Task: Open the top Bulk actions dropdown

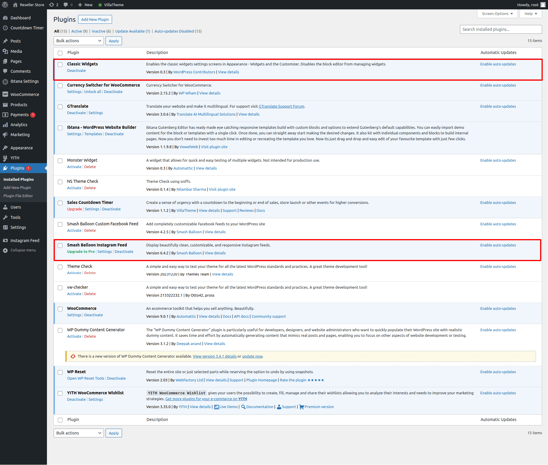Action: pos(79,41)
